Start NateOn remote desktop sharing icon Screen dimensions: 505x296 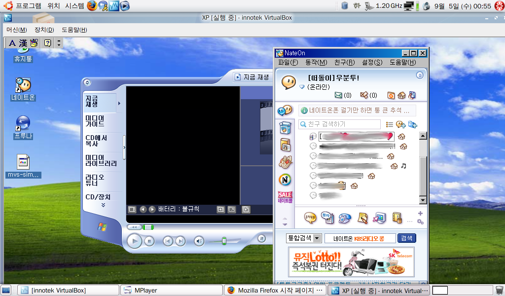[379, 218]
